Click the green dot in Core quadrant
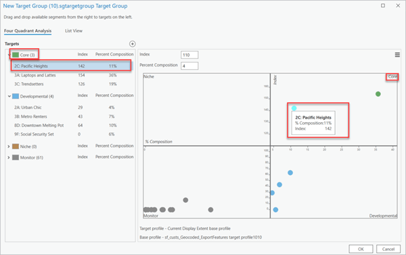Image resolution: width=406 pixels, height=255 pixels. coord(378,94)
